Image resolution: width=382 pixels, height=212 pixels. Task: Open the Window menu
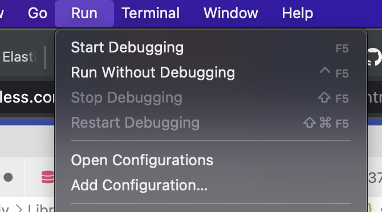(231, 13)
